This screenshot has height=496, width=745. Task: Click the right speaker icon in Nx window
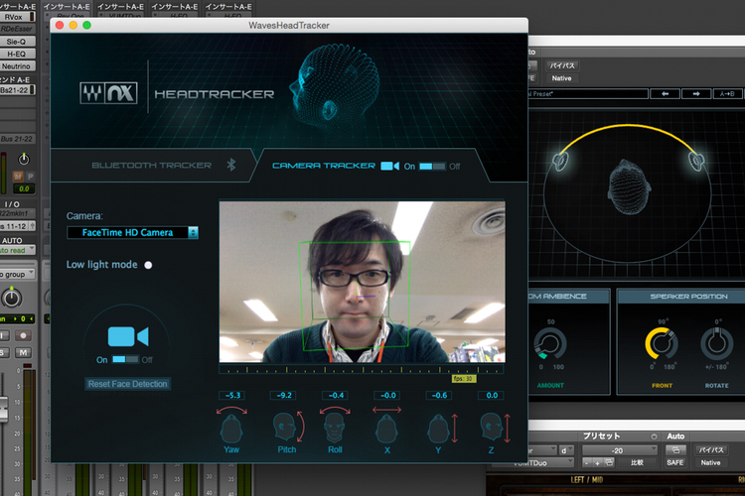tap(697, 161)
